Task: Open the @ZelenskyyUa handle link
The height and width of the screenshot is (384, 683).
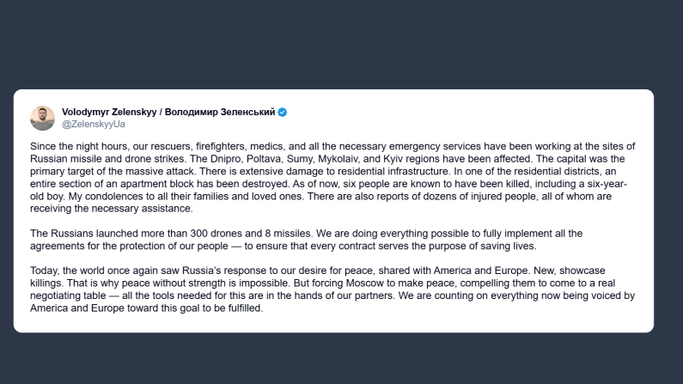Action: (x=94, y=125)
